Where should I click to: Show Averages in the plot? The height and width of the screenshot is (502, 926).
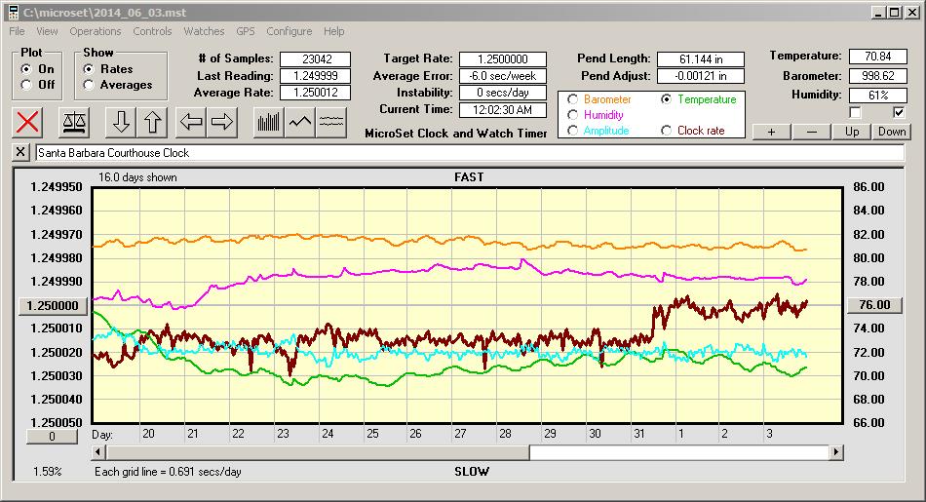tap(89, 85)
